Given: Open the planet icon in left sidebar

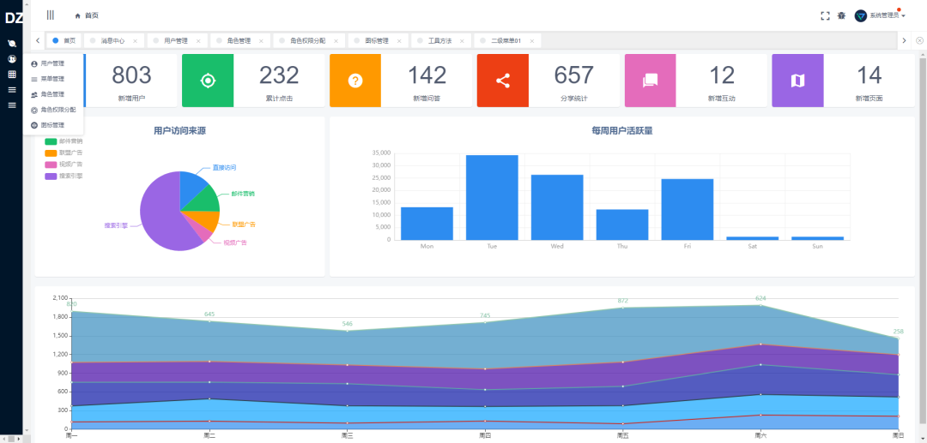Looking at the screenshot, I should 11,43.
